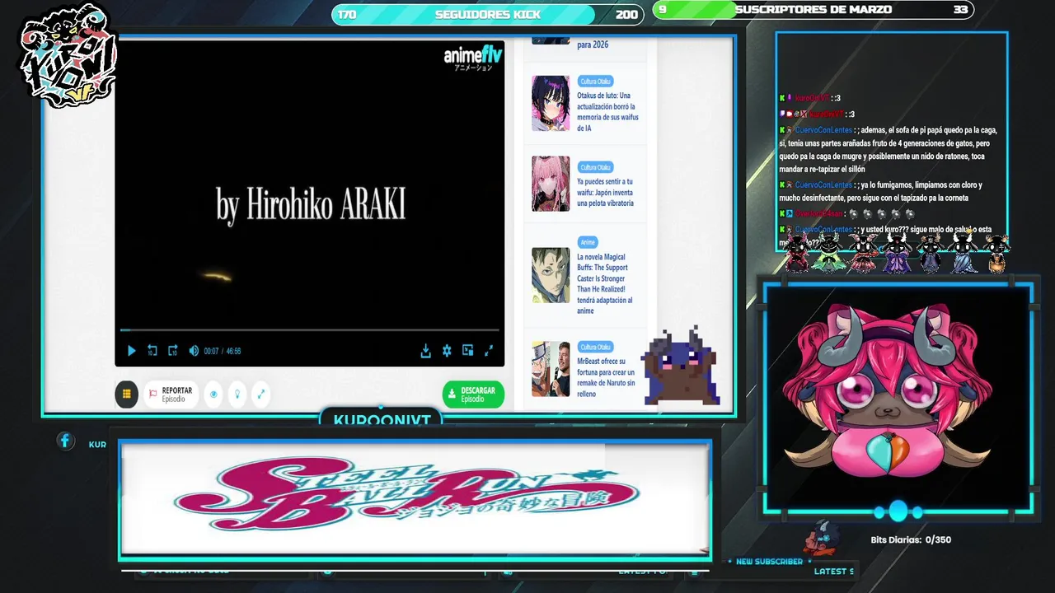Expand player with round arrows button
The image size is (1055, 593).
point(260,395)
